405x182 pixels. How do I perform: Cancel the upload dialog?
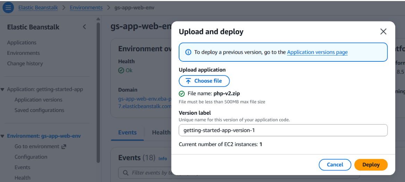coord(335,165)
